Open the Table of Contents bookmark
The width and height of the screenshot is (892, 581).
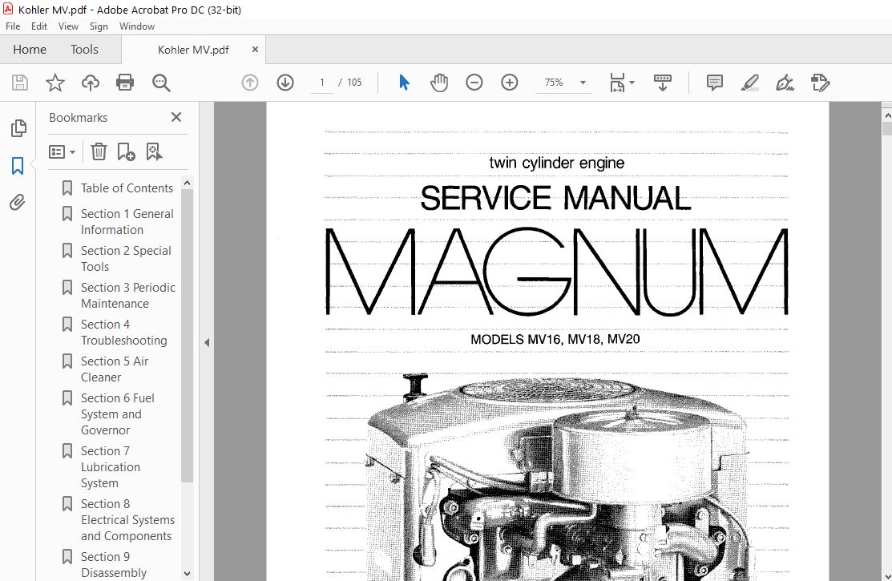tap(127, 188)
